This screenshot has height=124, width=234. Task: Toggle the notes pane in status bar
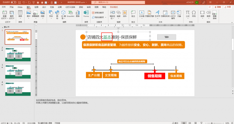[175, 123]
